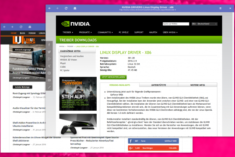235x157 pixels.
Task: Go back in the NVIDIA browser window
Action: coord(49,8)
